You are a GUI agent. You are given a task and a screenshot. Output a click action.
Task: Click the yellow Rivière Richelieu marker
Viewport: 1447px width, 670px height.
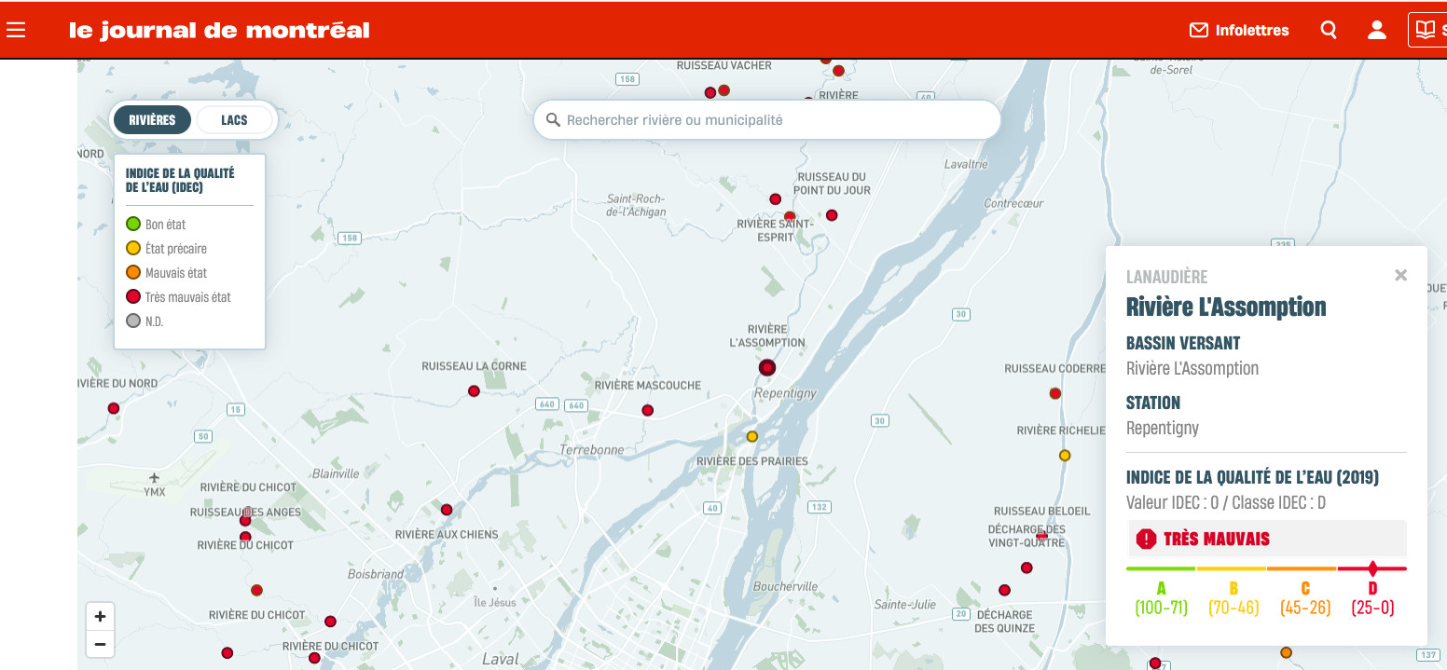coord(1064,456)
